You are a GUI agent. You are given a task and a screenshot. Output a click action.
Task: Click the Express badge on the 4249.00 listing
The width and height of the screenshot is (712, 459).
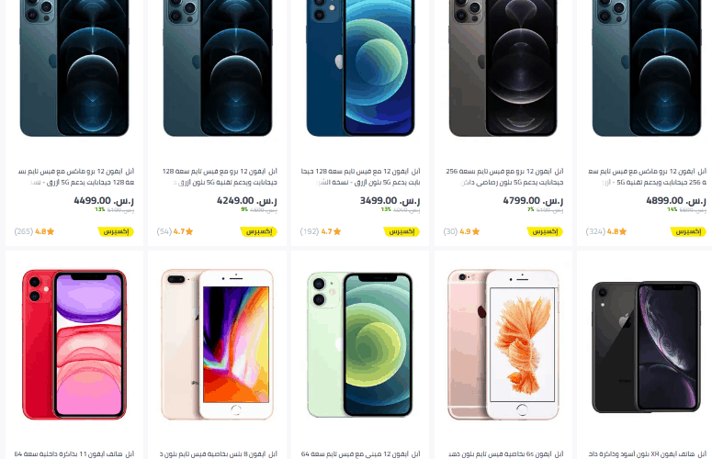click(x=259, y=231)
